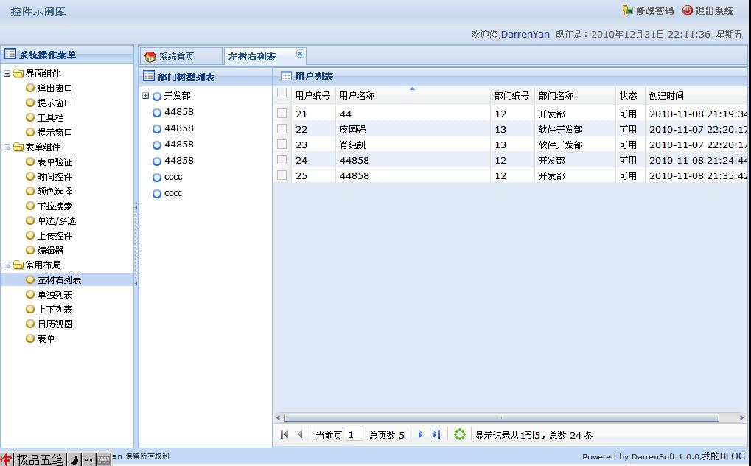Viewport: 751px width, 466px height.
Task: Collapse the 常用布局 folder
Action: pos(7,265)
